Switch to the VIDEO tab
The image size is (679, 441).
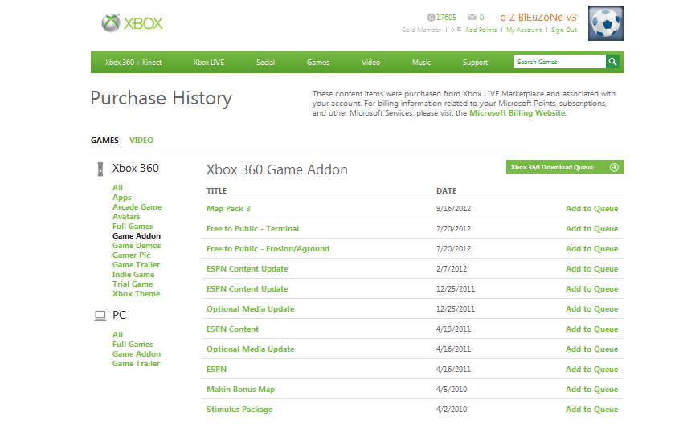point(141,141)
